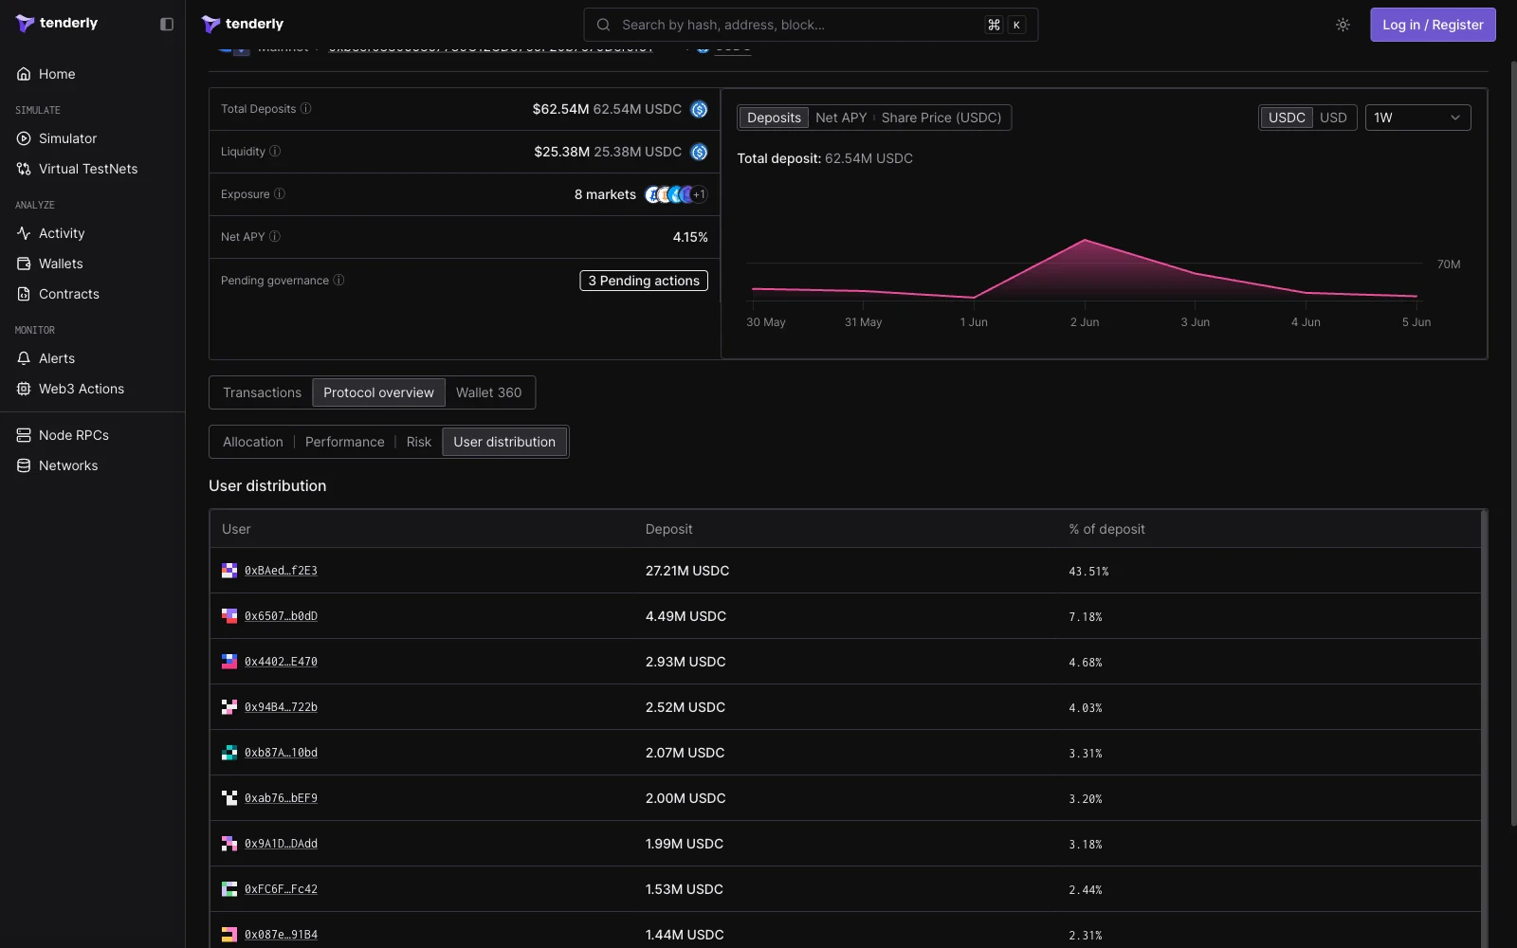
Task: Click the Pending governance info icon
Action: tap(339, 281)
